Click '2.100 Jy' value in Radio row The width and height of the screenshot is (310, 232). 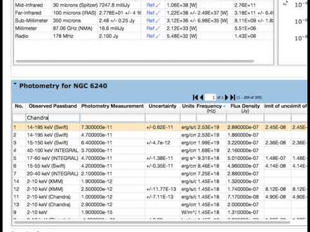coord(108,36)
